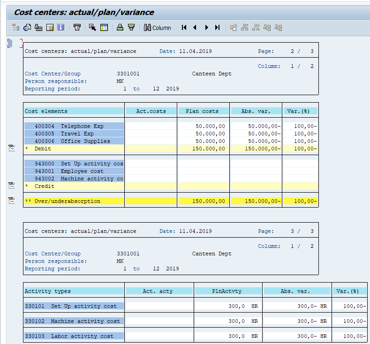This screenshot has height=344, width=370.
Task: Click the table columns layout icon
Action: pyautogui.click(x=104, y=28)
